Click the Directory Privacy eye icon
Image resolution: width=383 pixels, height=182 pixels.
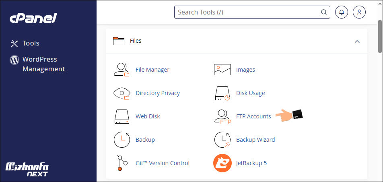[x=121, y=93]
